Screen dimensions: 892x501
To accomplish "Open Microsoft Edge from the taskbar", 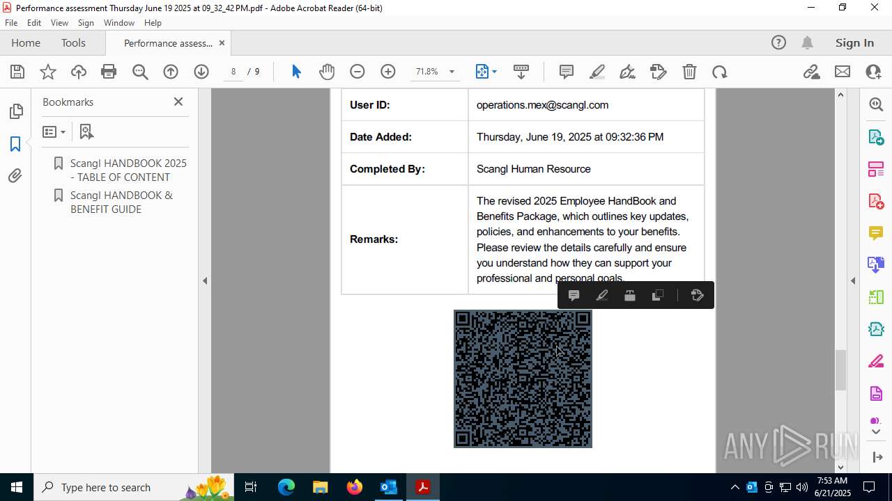I will click(x=286, y=487).
